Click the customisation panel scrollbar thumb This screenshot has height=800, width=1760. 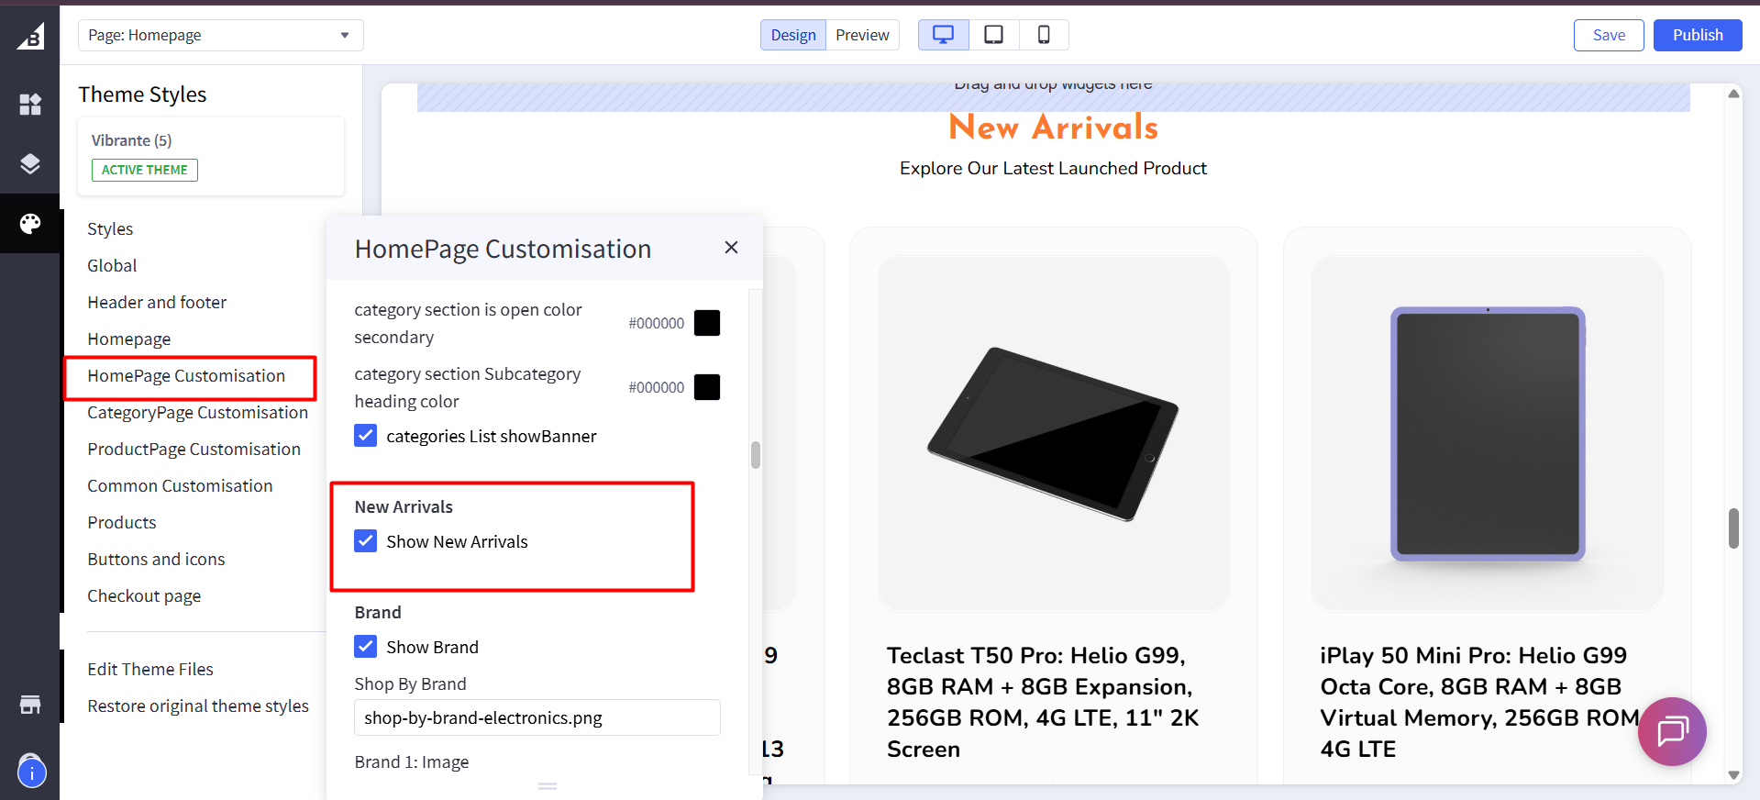tap(756, 455)
